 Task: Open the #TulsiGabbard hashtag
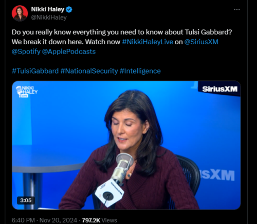[x=35, y=71]
